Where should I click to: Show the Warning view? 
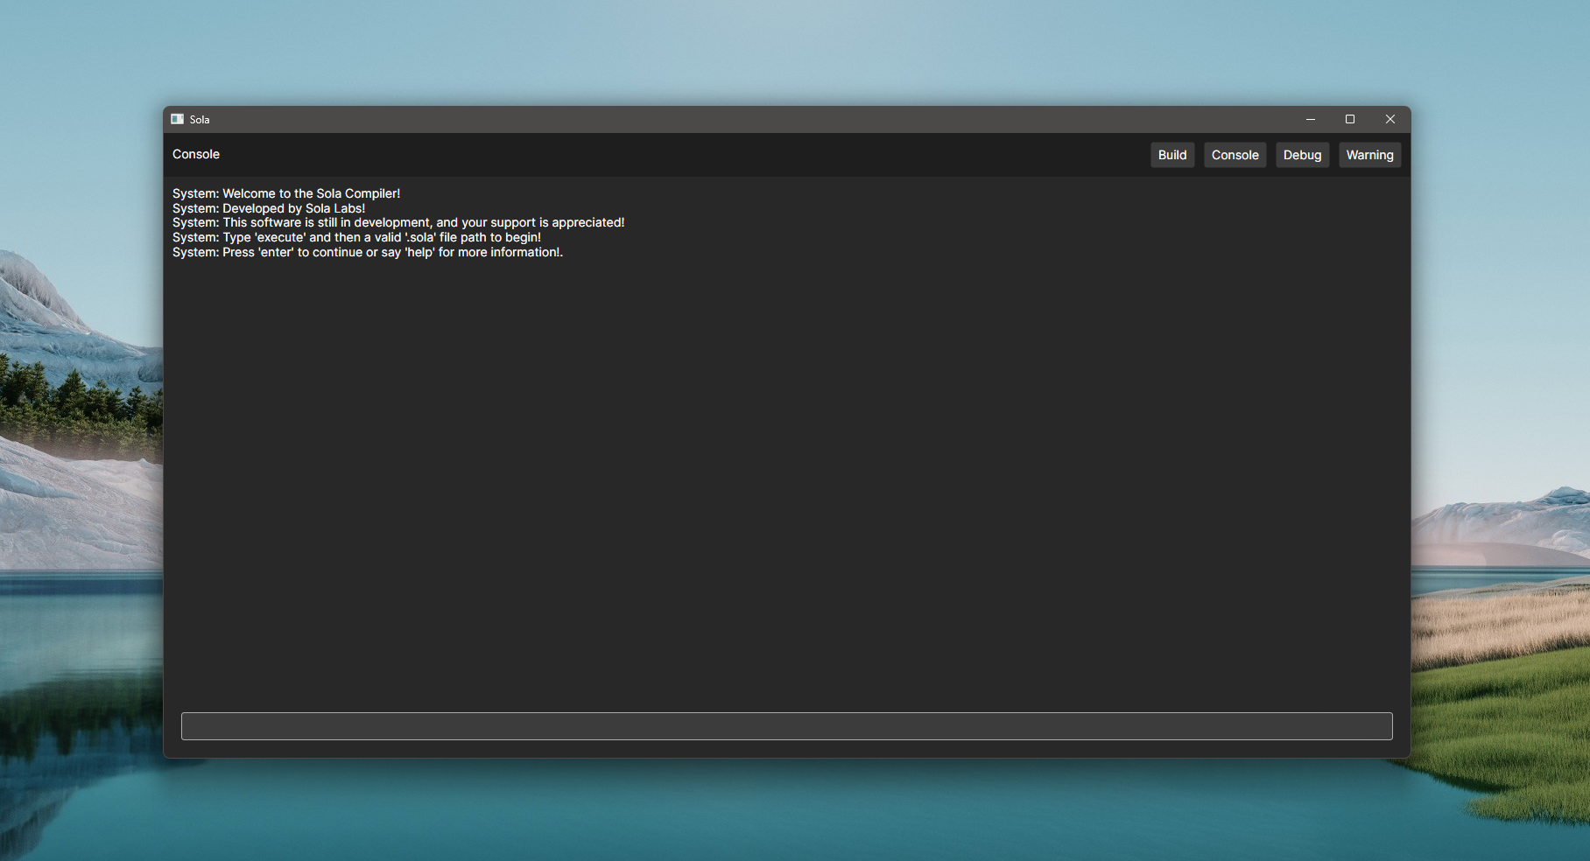coord(1369,155)
